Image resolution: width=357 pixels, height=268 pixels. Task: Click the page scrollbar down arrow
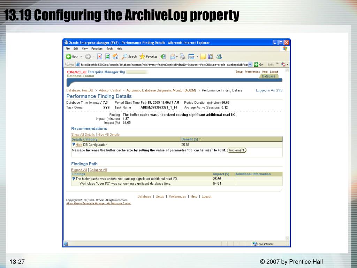point(287,238)
